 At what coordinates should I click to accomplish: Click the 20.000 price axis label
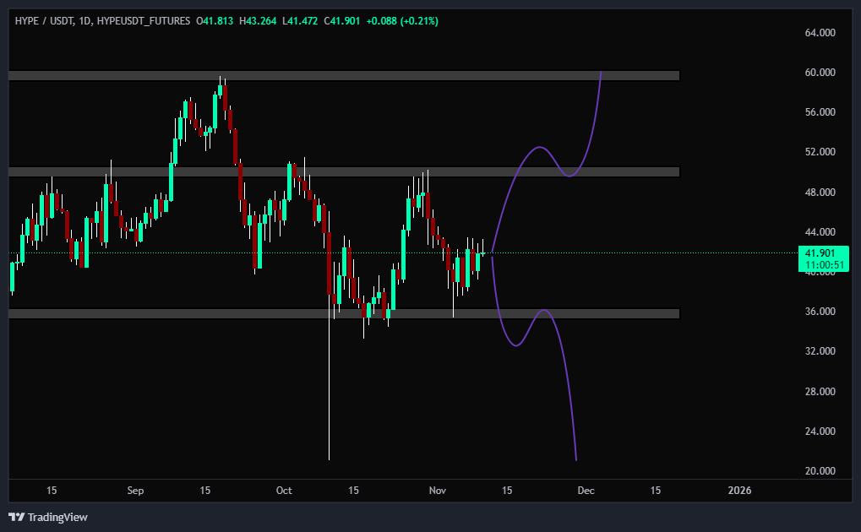[x=821, y=471]
